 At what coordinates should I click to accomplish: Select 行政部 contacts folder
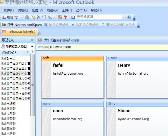(x=8, y=113)
